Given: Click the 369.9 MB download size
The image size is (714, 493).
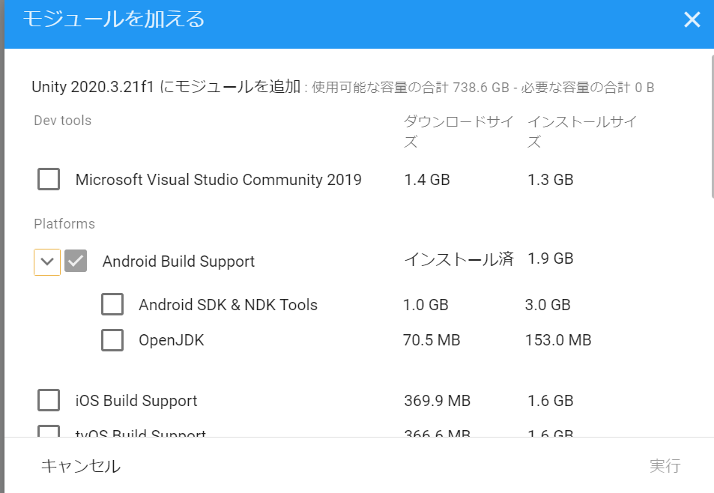Looking at the screenshot, I should (x=437, y=401).
